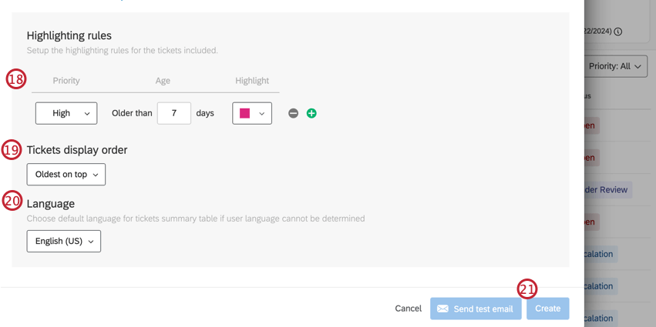Click the pink highlight color swatch
656x327 pixels.
click(x=244, y=113)
